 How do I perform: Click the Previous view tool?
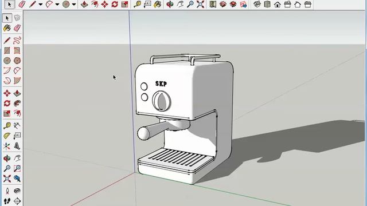(x=17, y=179)
